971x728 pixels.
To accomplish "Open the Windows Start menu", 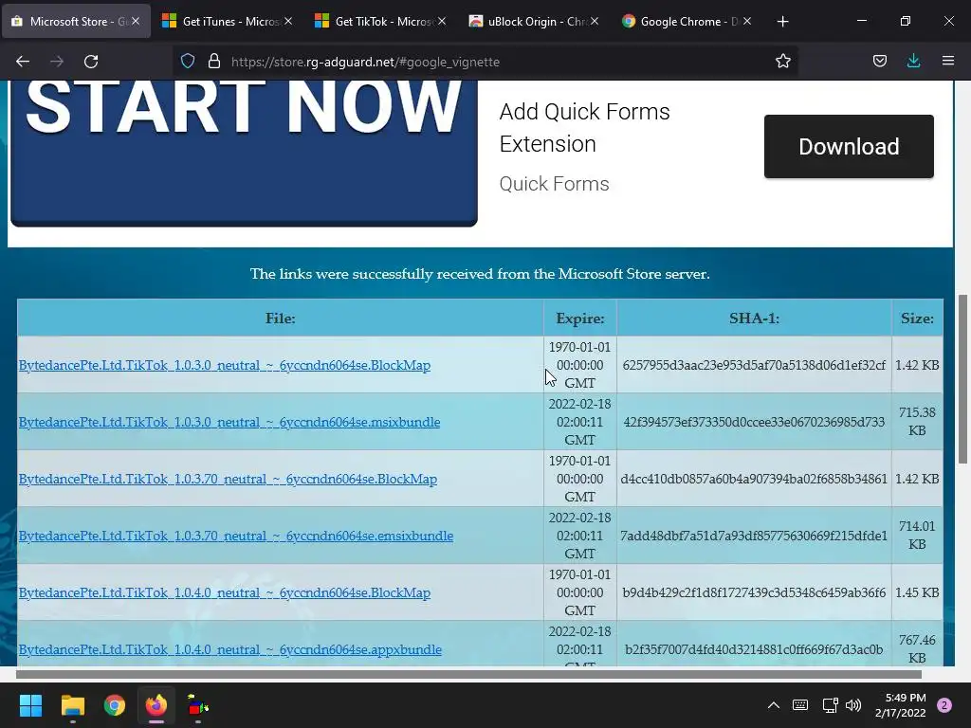I will click(x=30, y=705).
